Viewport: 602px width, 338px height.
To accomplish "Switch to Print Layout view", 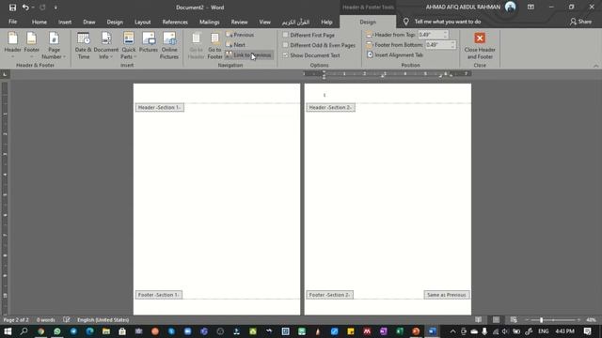I will 496,319.
